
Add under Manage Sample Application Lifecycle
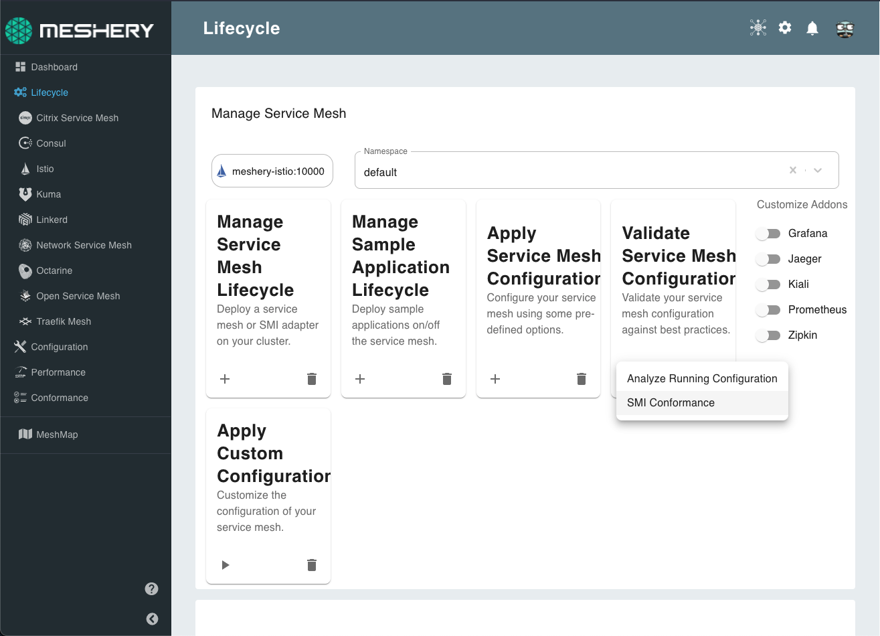tap(360, 379)
